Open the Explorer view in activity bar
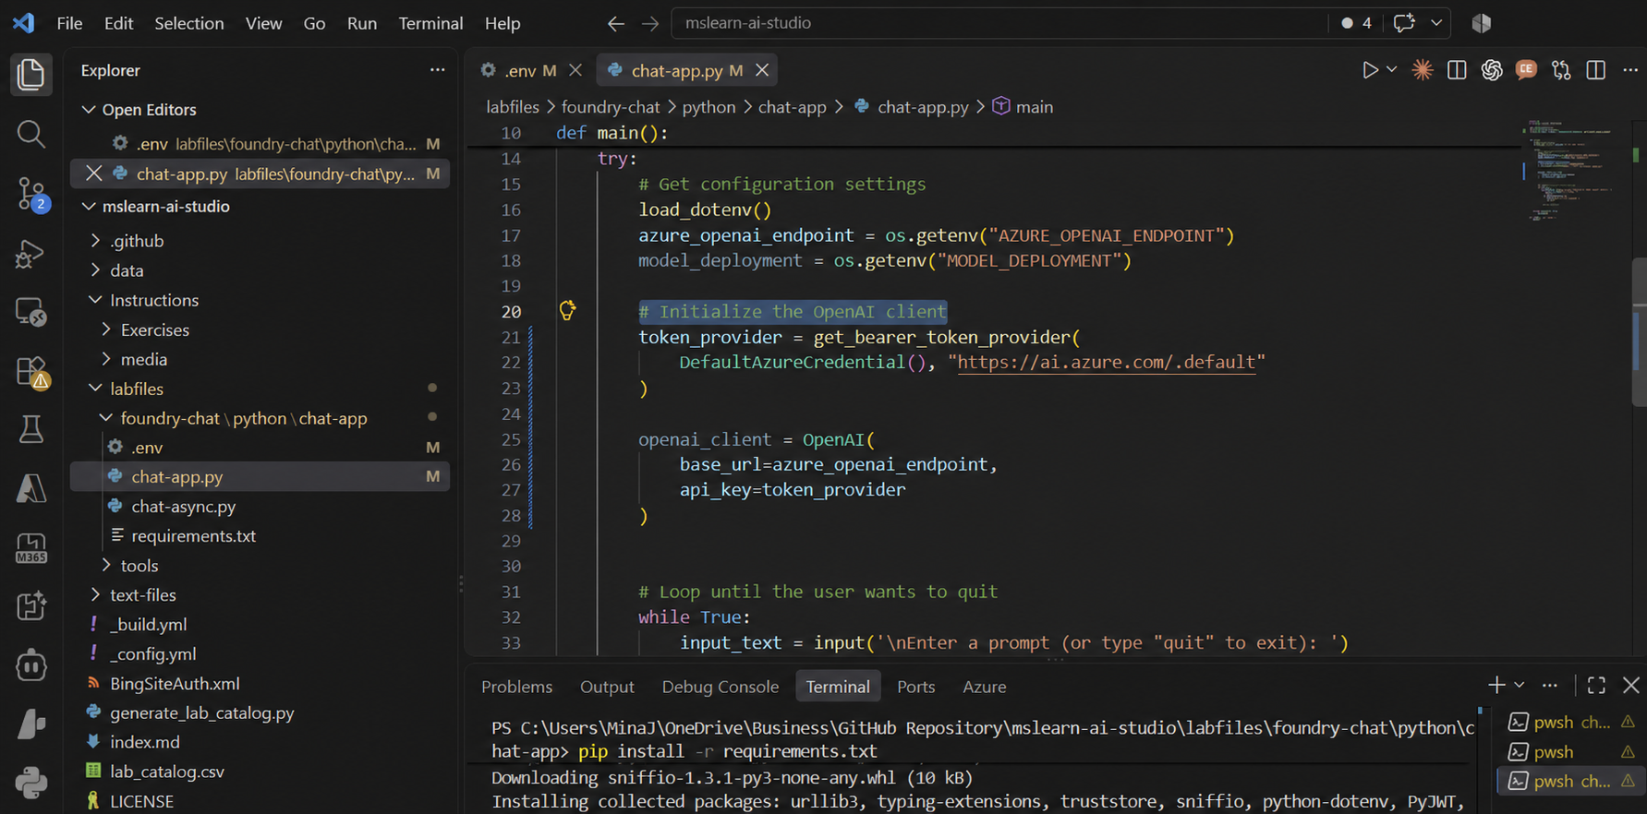 [x=30, y=75]
